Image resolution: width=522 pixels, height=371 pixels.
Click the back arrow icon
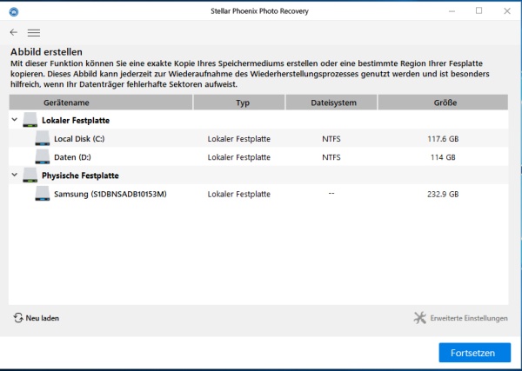coord(14,32)
